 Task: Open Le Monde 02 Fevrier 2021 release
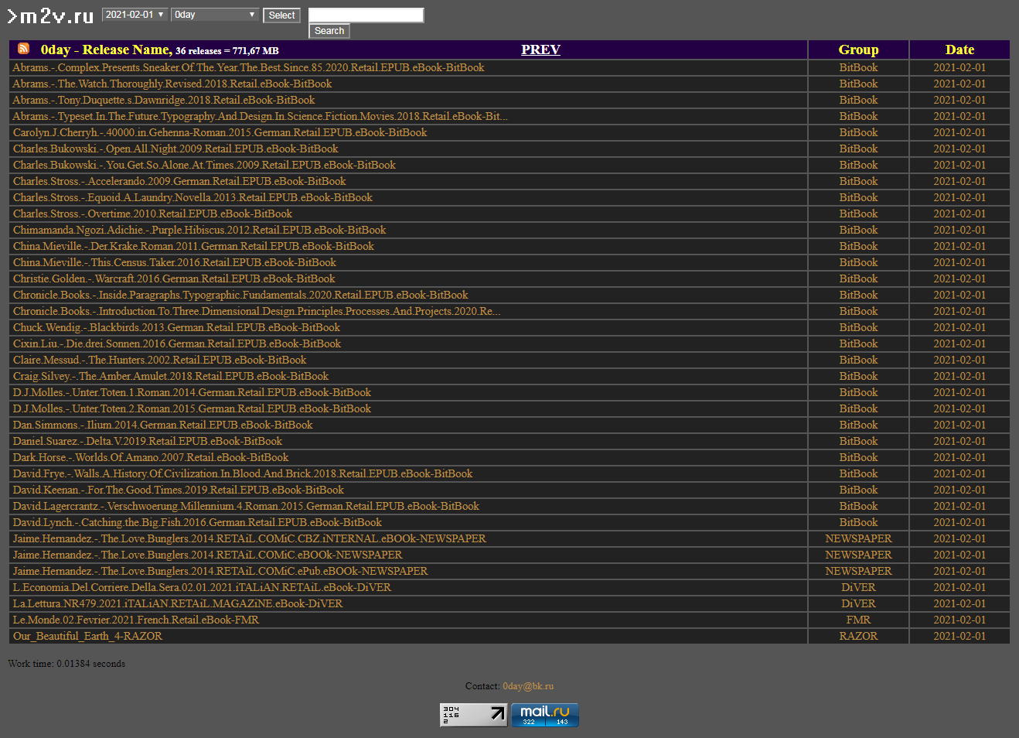click(x=136, y=620)
